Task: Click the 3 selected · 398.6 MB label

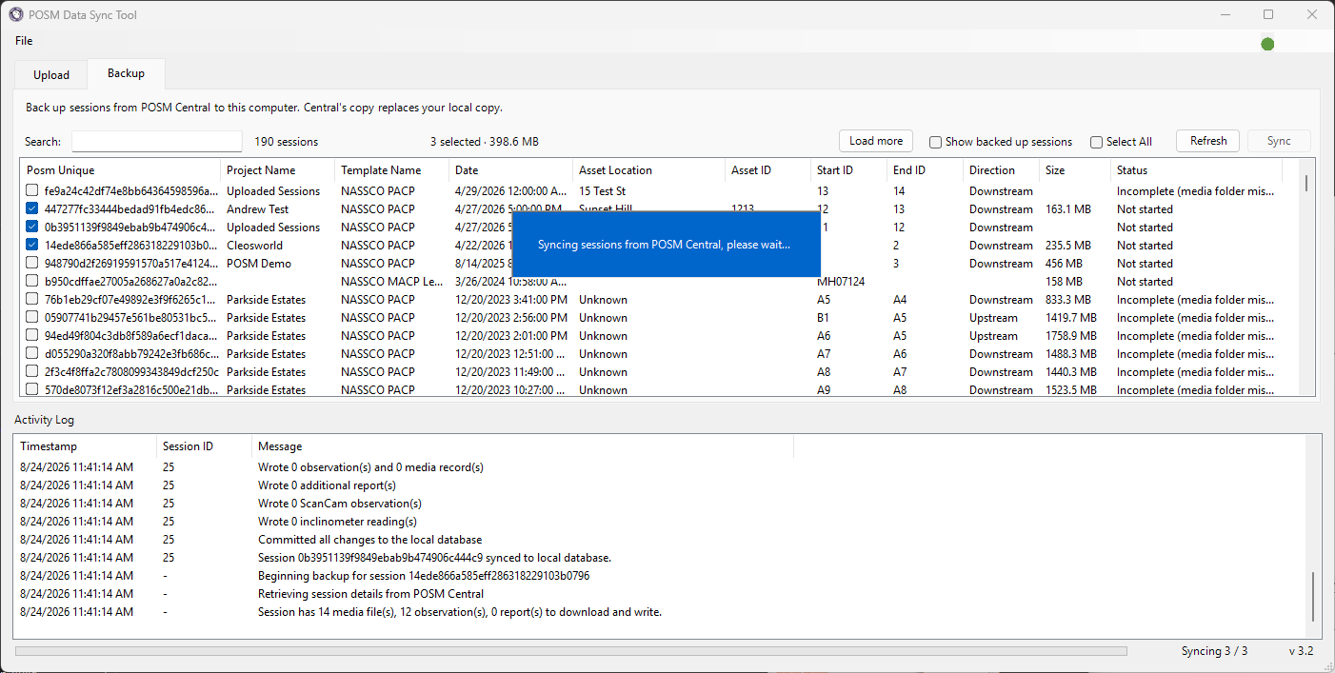Action: 484,142
